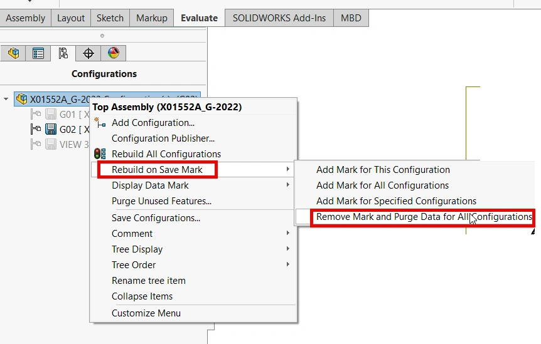This screenshot has height=344, width=541.
Task: Click the G02 configuration flag icon
Action: point(36,129)
